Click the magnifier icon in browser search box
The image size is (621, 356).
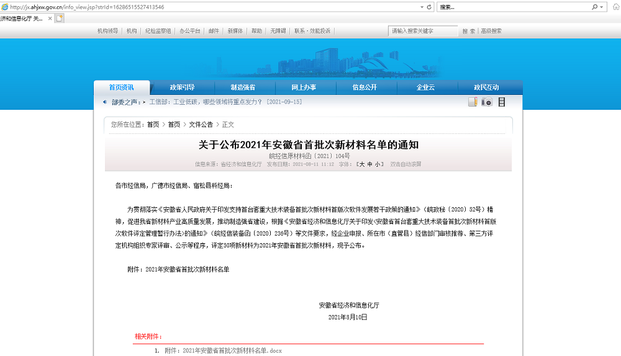click(x=594, y=7)
